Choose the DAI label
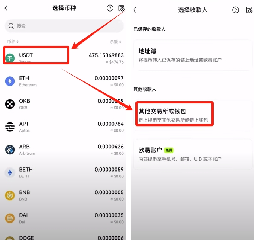This screenshot has height=240, width=254. tap(23, 215)
